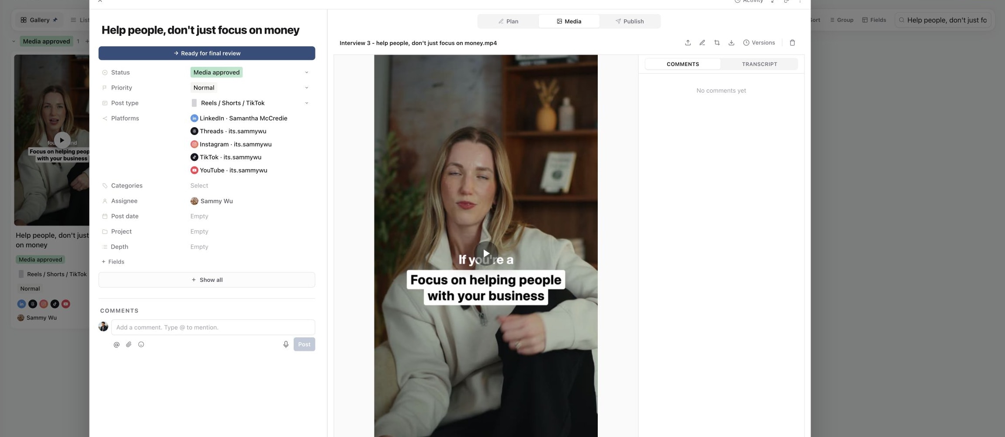This screenshot has width=1005, height=437.
Task: Set the empty Project field
Action: (199, 231)
